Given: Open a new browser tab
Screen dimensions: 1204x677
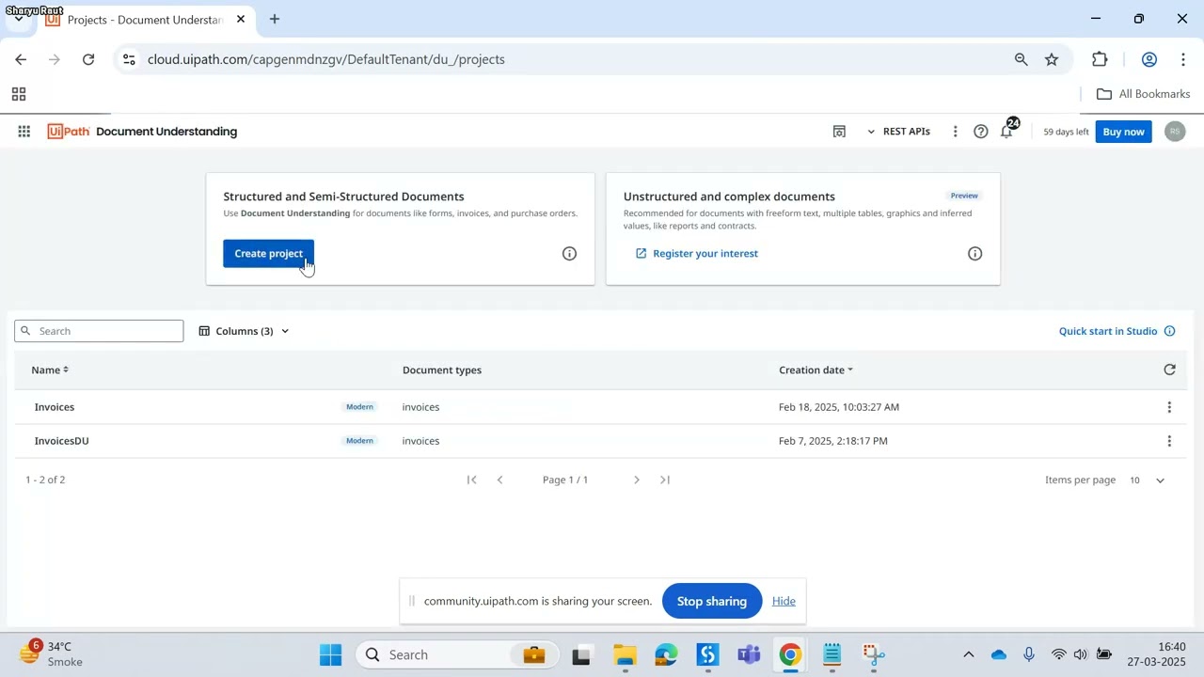Looking at the screenshot, I should [x=275, y=19].
